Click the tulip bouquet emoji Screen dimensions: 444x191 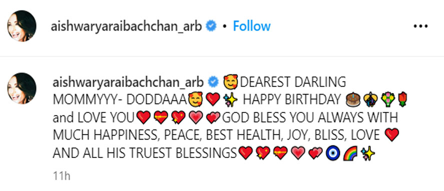[388, 99]
